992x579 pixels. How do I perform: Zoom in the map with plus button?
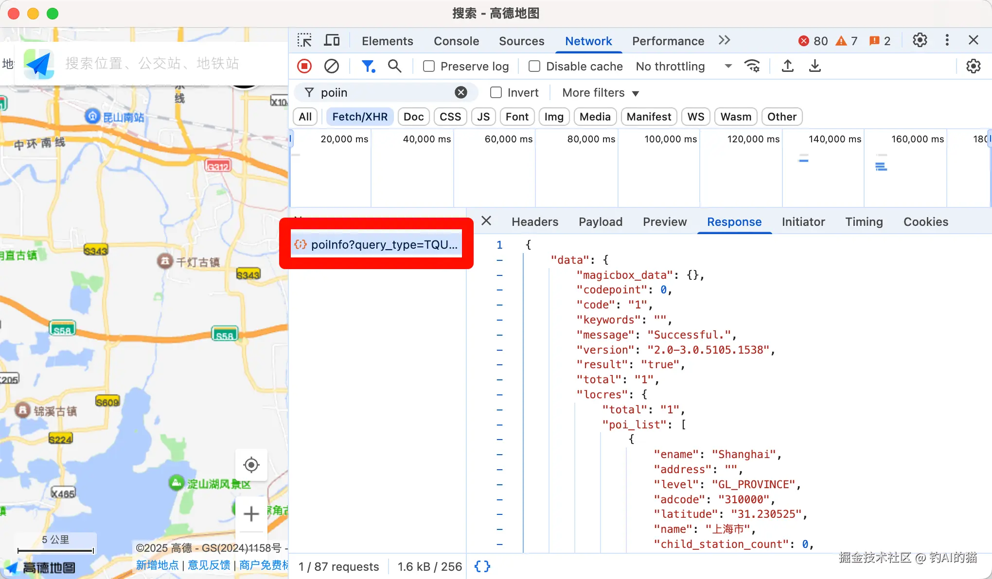(251, 513)
